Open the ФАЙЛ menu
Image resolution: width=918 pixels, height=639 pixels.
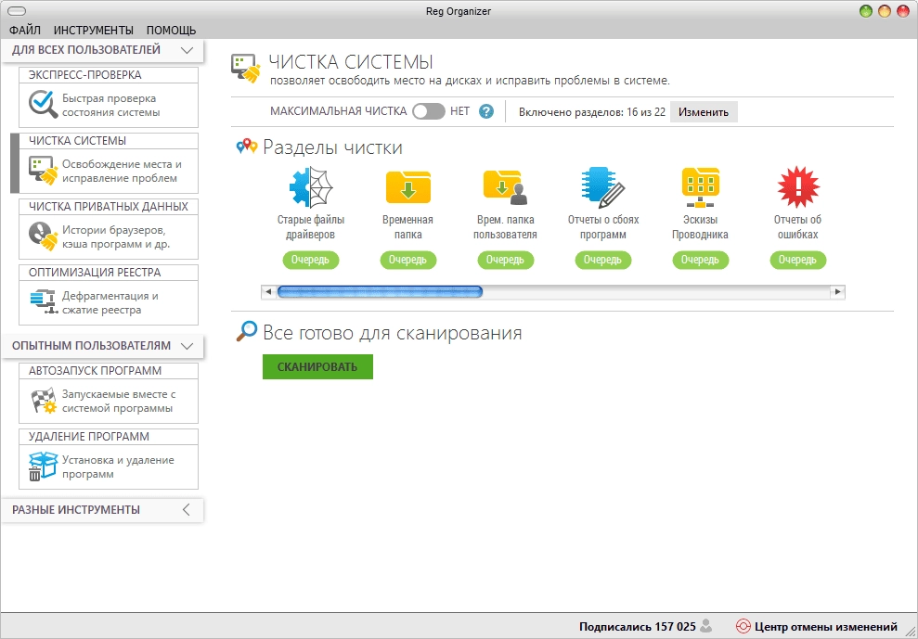[x=25, y=30]
